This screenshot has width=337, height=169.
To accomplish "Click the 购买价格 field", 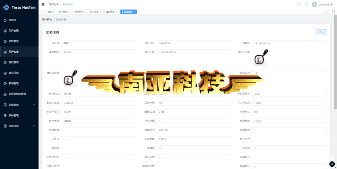I will coord(194,157).
